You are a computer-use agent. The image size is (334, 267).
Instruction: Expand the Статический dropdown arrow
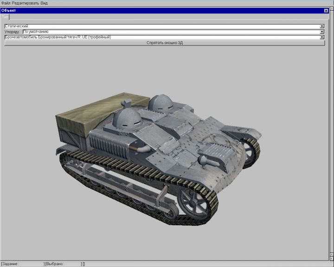pos(322,26)
